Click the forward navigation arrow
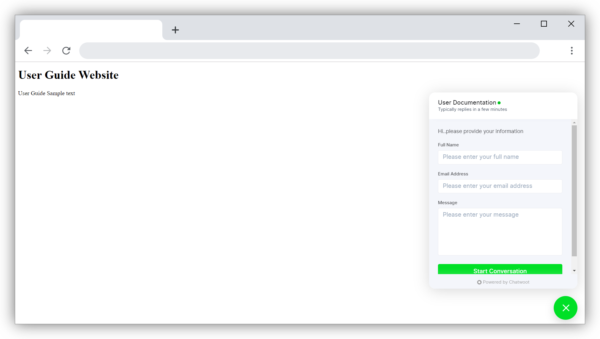This screenshot has width=600, height=339. click(x=47, y=50)
